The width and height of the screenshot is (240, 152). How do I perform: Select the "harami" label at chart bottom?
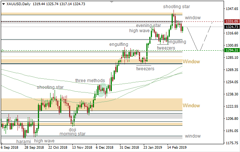click(24, 141)
